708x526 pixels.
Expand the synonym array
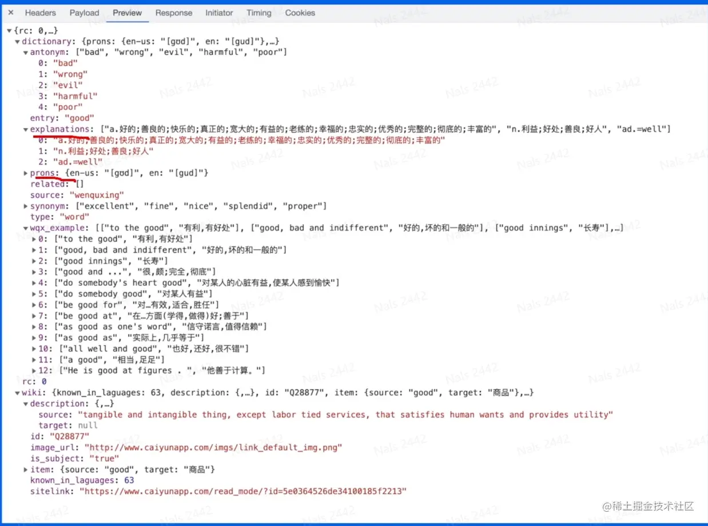[x=25, y=206]
